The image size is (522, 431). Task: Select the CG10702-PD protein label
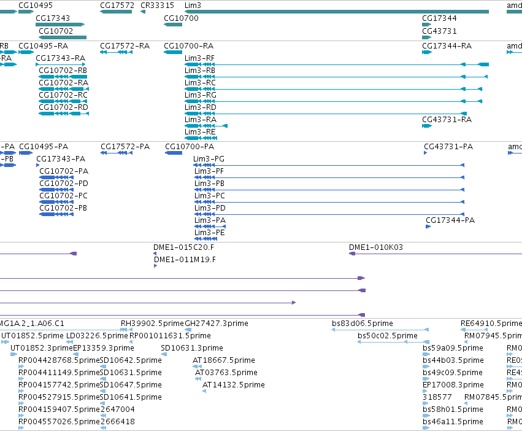[x=64, y=184]
